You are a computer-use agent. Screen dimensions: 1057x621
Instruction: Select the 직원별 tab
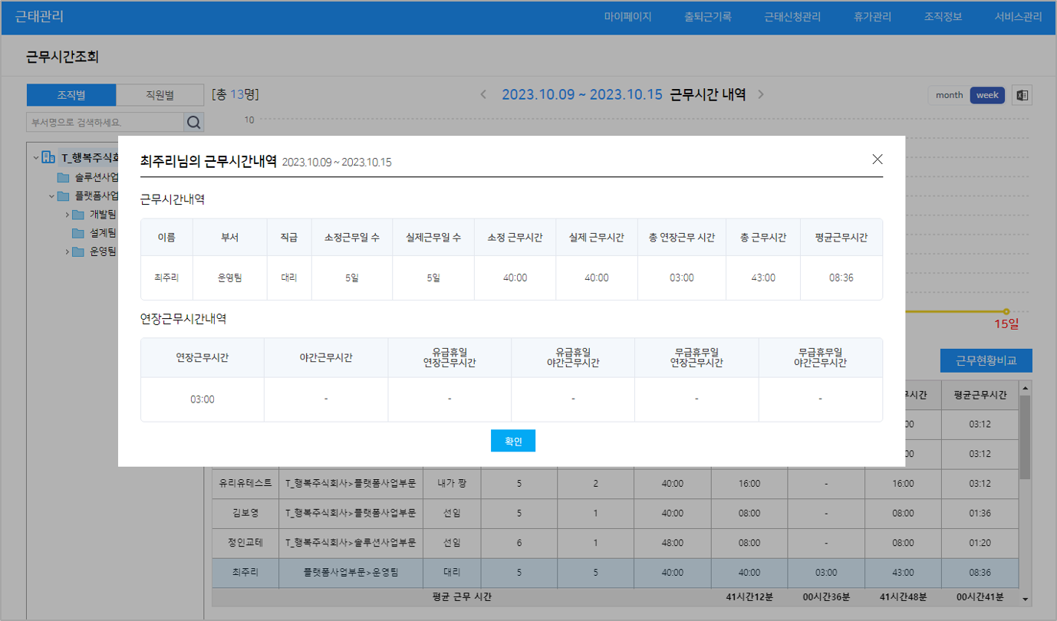[160, 95]
